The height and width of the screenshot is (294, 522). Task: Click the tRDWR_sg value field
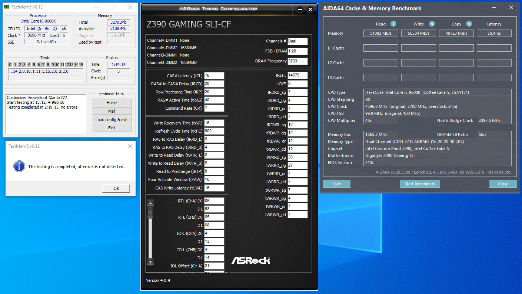click(297, 125)
